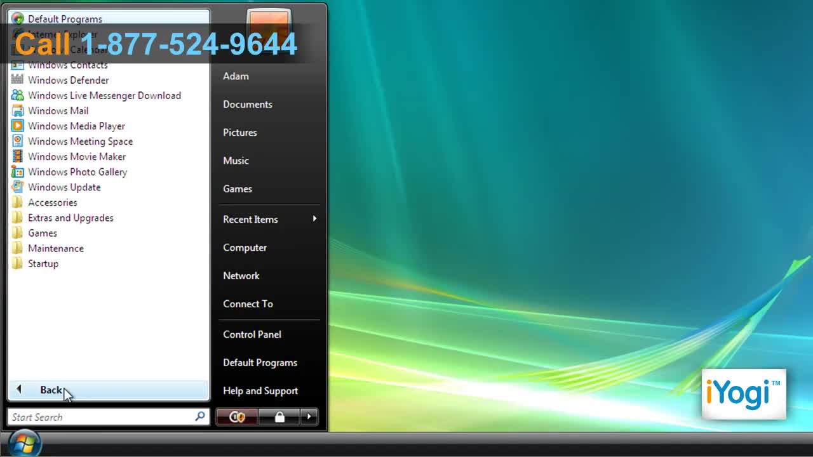The image size is (813, 457).
Task: Open Computer from the Start menu
Action: click(245, 248)
